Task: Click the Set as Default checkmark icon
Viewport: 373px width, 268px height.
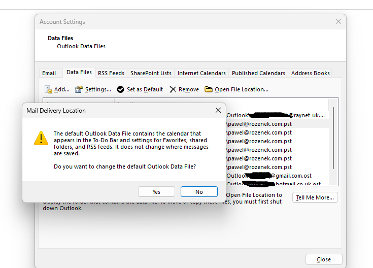Action: point(120,89)
